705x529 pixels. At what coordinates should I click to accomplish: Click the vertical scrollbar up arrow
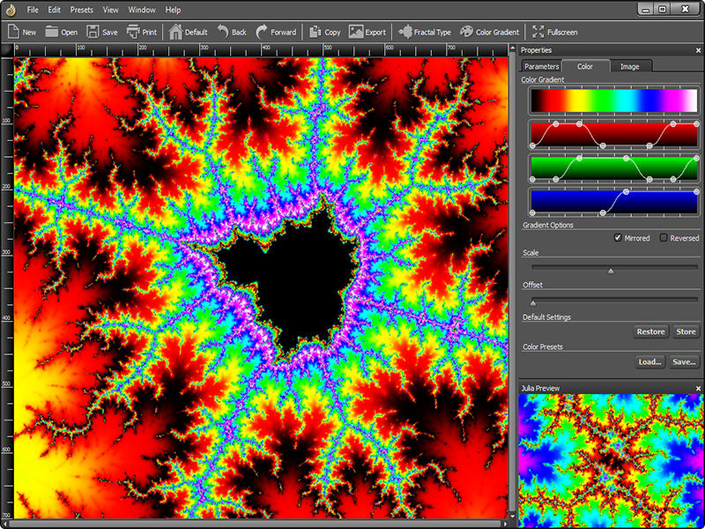[512, 48]
